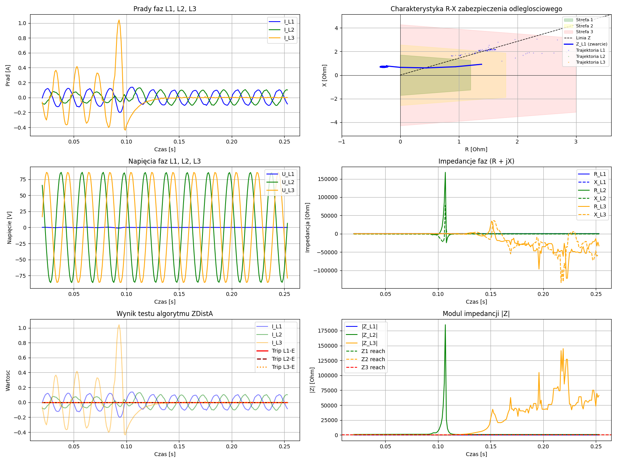This screenshot has width=617, height=463.
Task: Click the 'Charakterystyka R-X zabezpieczenia odleglosciowego' title
Action: [476, 9]
